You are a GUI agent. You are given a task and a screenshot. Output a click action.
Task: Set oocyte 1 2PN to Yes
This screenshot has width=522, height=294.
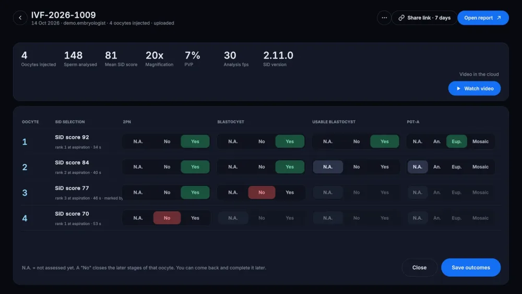pyautogui.click(x=195, y=142)
